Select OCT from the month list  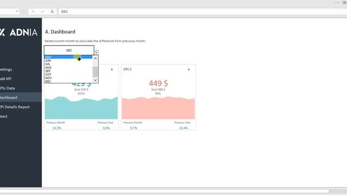[x=68, y=75]
